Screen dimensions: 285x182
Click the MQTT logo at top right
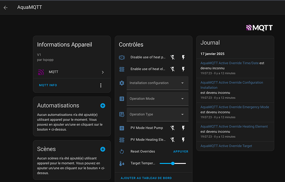[259, 28]
